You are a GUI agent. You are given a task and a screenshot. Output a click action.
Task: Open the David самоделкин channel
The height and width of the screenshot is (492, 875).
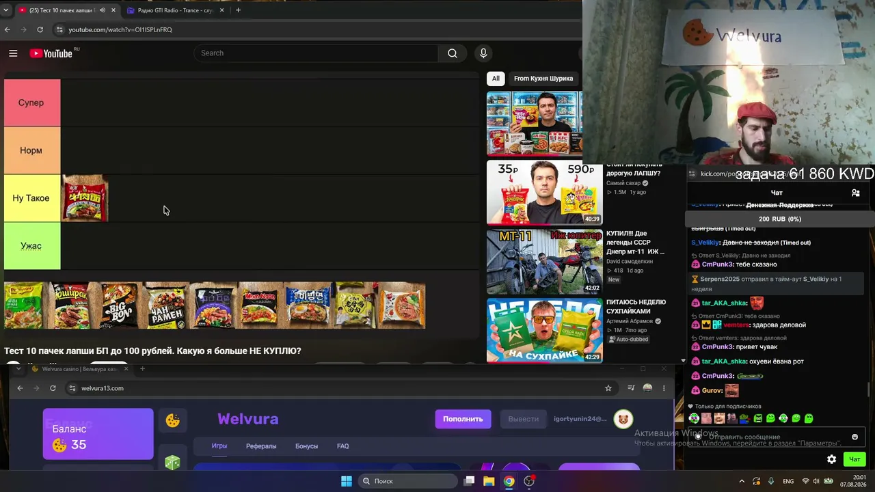[x=630, y=261]
